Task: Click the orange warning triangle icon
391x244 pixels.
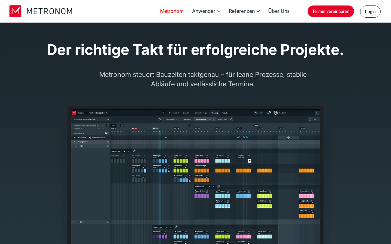Action: (190, 181)
